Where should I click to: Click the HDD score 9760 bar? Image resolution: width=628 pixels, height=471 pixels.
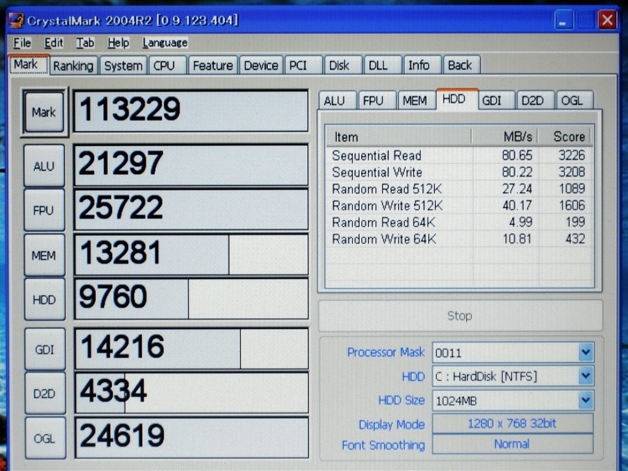[191, 299]
